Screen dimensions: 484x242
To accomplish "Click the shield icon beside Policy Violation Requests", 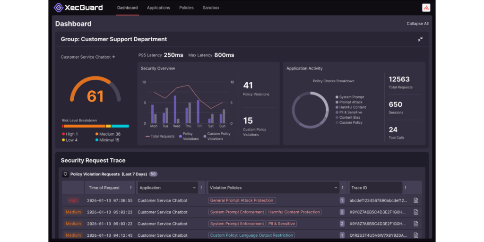I will [65, 174].
